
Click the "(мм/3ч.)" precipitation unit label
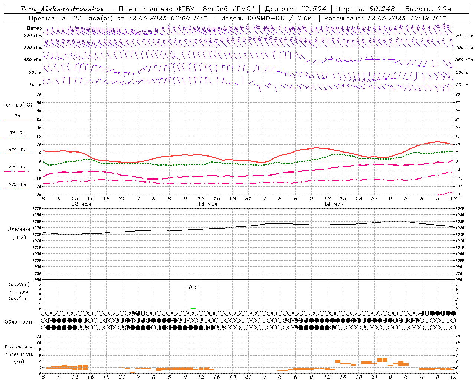point(19,285)
